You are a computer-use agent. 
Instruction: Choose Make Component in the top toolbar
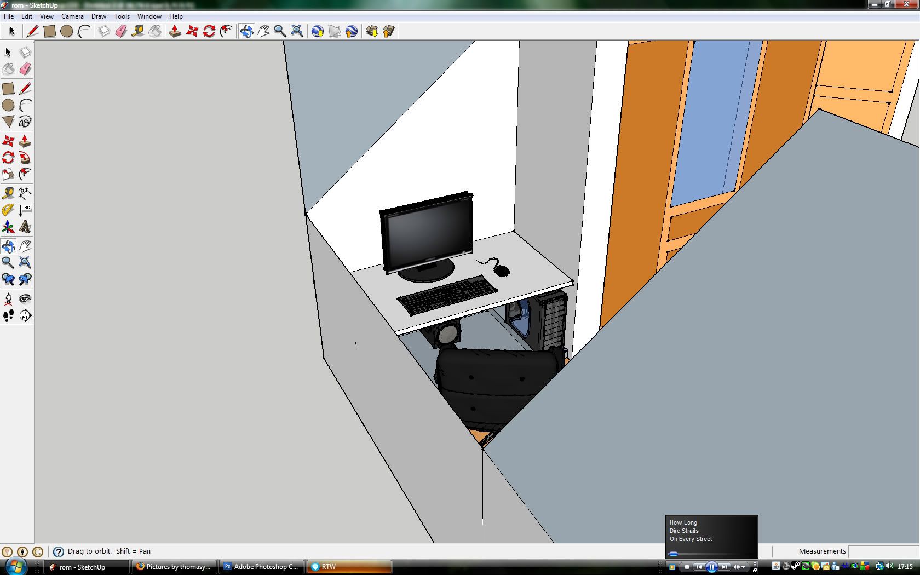pyautogui.click(x=104, y=31)
